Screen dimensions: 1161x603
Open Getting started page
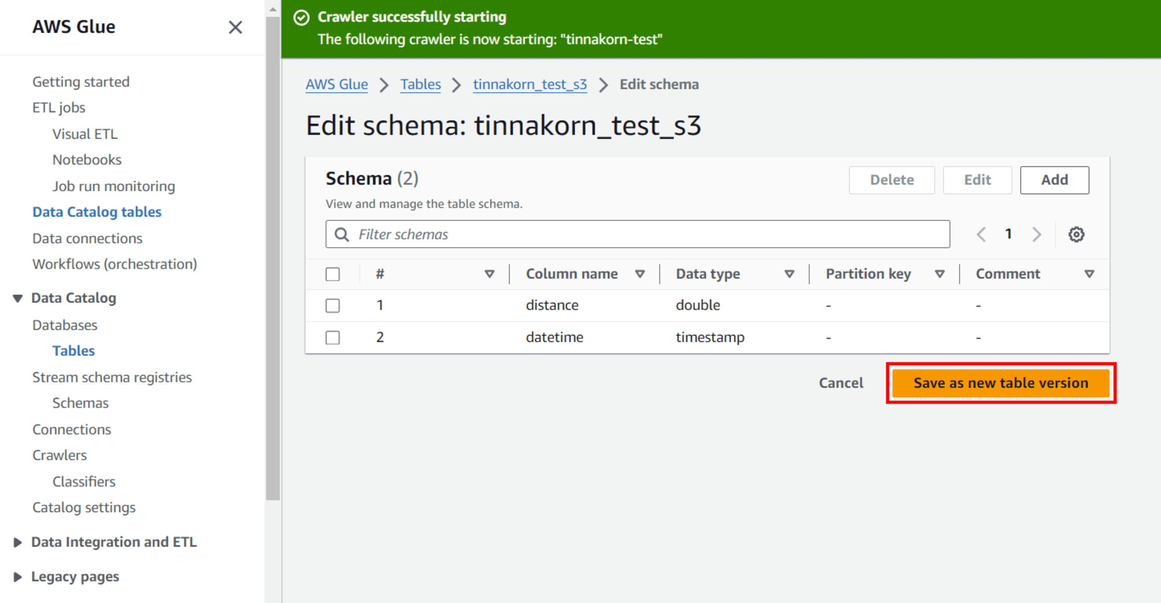pos(81,82)
